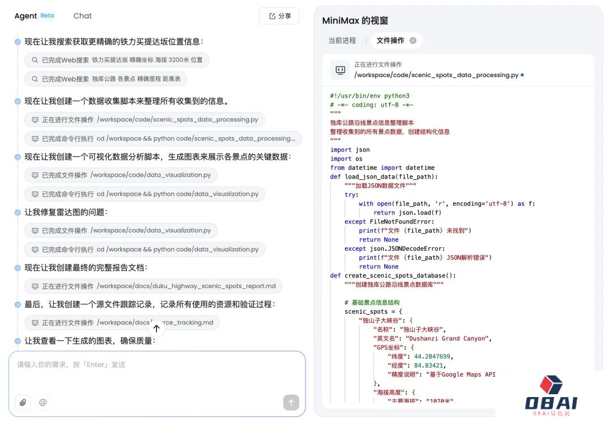Screen dimensions: 612x422
Task: Click the @ mention icon
Action: [x=43, y=403]
